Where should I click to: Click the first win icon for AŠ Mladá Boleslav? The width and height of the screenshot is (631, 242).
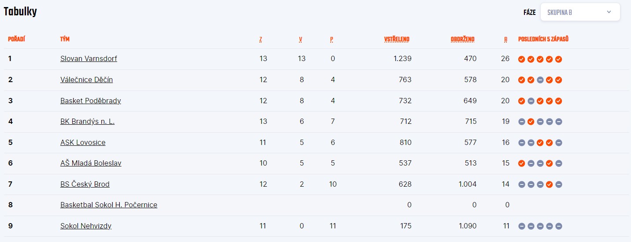point(521,163)
